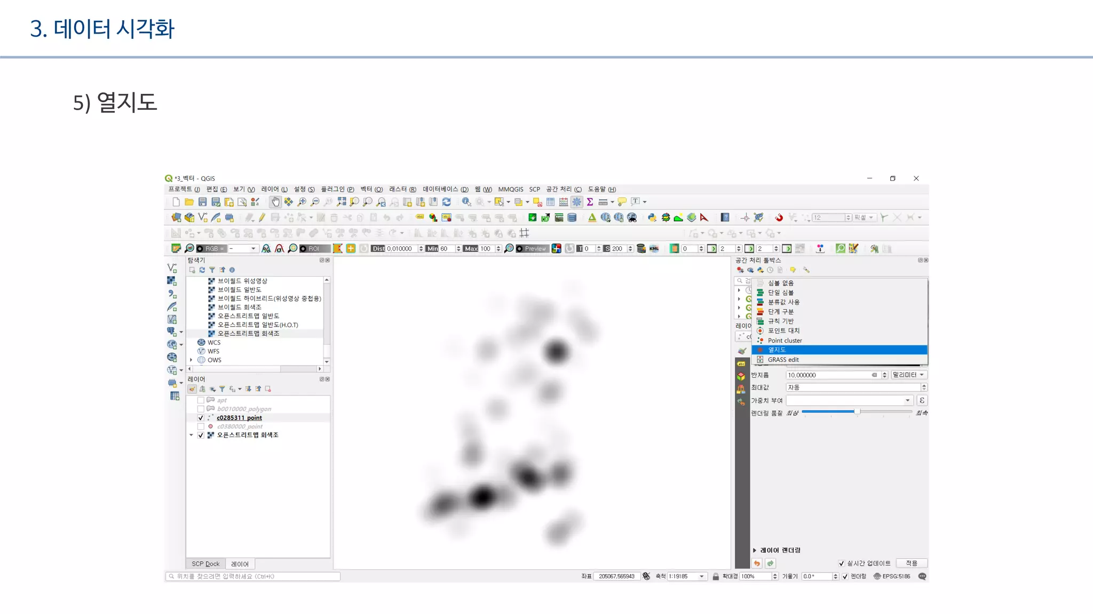Click the Save Project floppy icon

202,202
